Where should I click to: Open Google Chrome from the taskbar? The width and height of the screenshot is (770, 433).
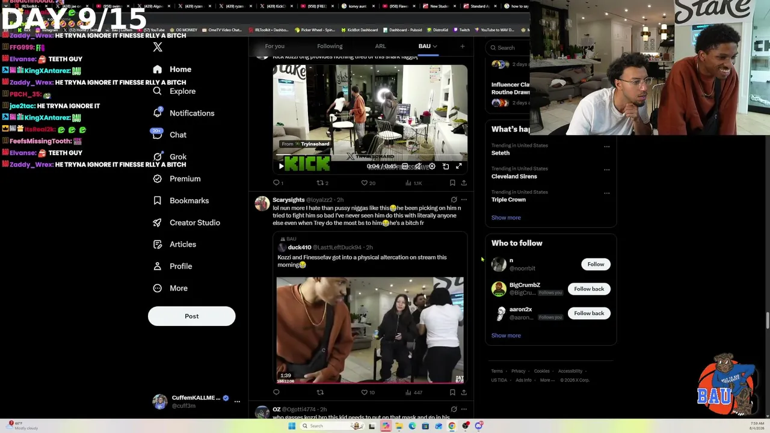452,426
